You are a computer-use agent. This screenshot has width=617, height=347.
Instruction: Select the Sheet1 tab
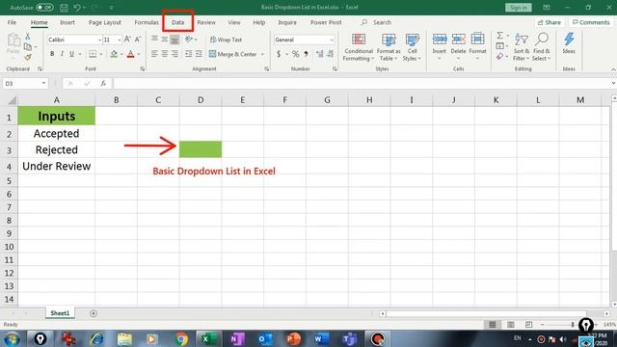coord(60,313)
